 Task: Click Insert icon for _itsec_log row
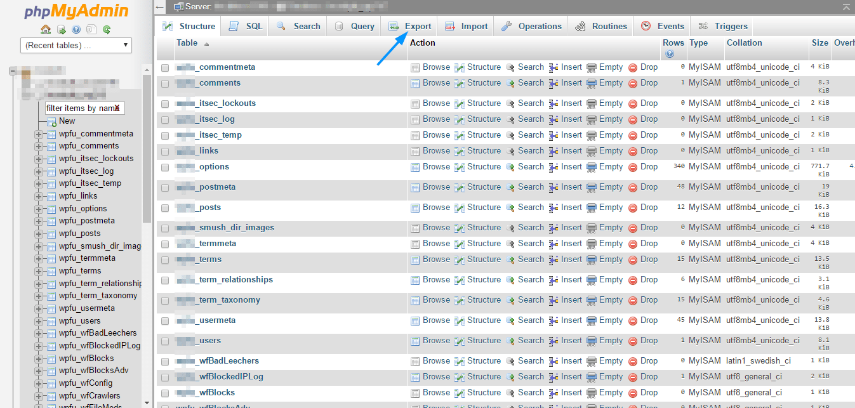tap(554, 119)
